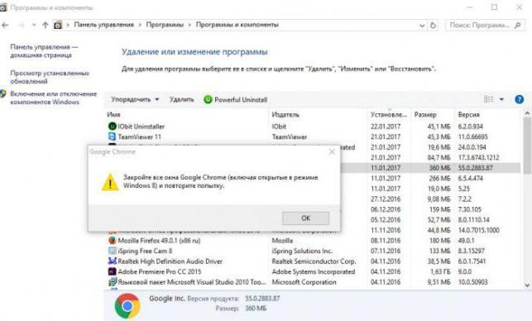Open Программы breadcrumb segment
Image resolution: width=532 pixels, height=321 pixels.
tap(165, 25)
